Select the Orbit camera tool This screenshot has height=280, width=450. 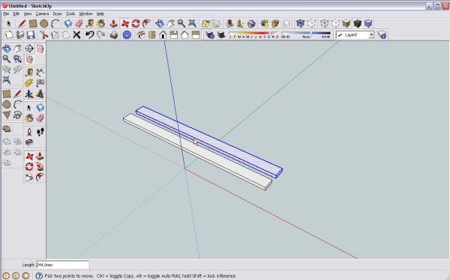tap(160, 23)
